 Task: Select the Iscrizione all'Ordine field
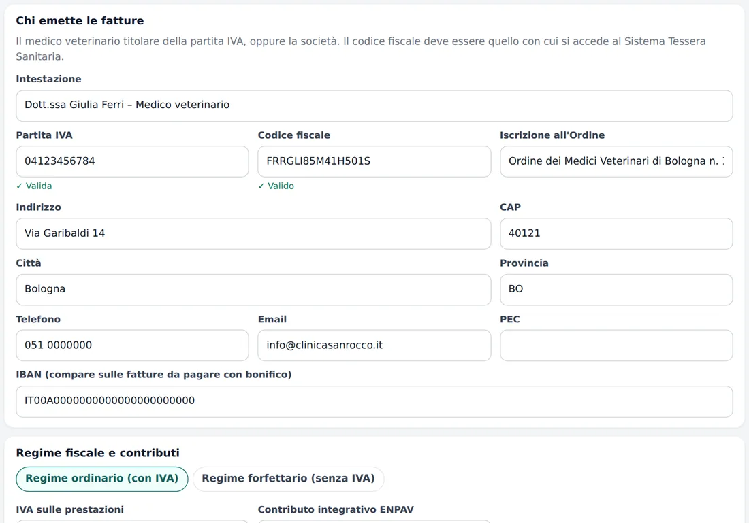pos(616,161)
